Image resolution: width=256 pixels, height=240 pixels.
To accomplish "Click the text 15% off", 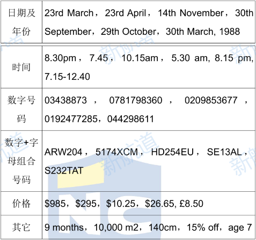I will [203, 228].
